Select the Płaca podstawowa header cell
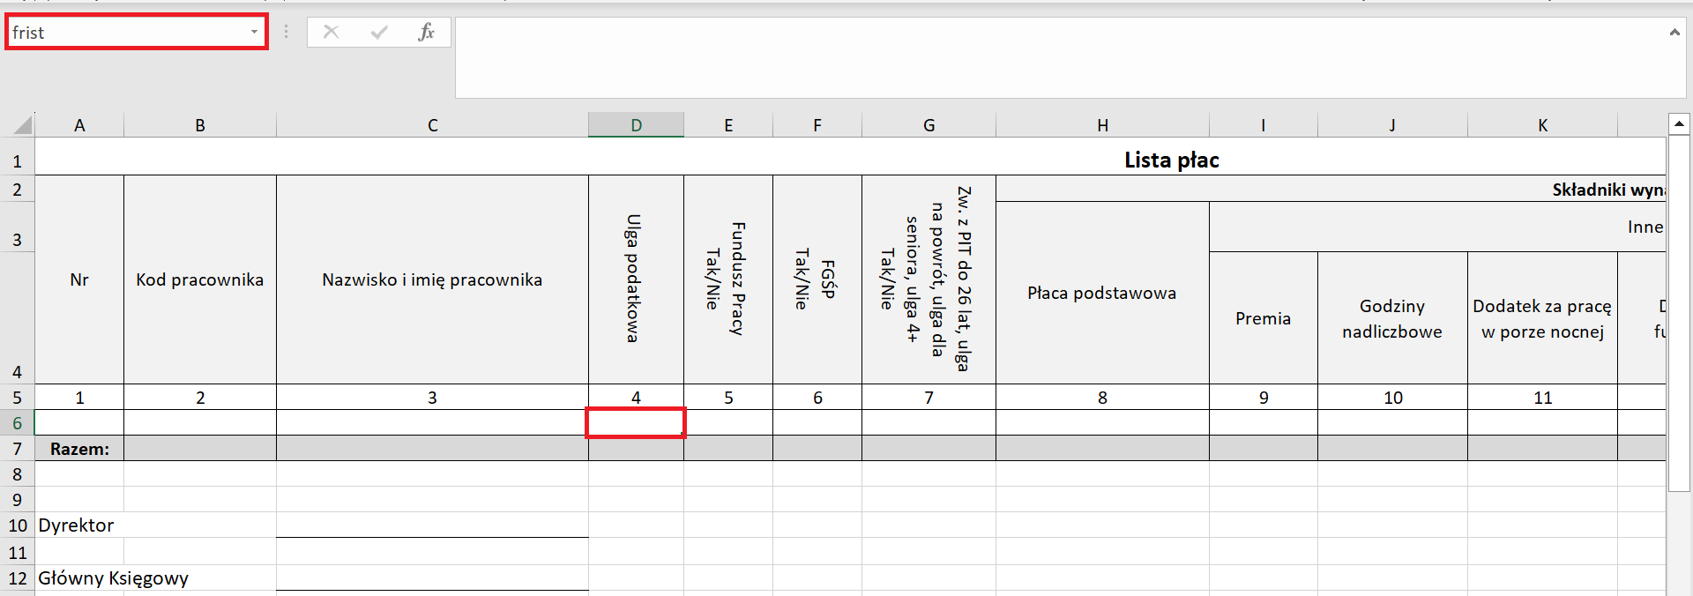 [1101, 293]
